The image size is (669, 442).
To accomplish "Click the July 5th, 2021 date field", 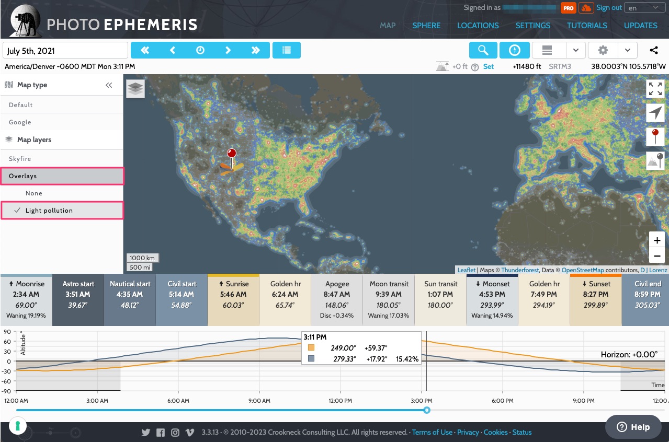I will point(65,50).
